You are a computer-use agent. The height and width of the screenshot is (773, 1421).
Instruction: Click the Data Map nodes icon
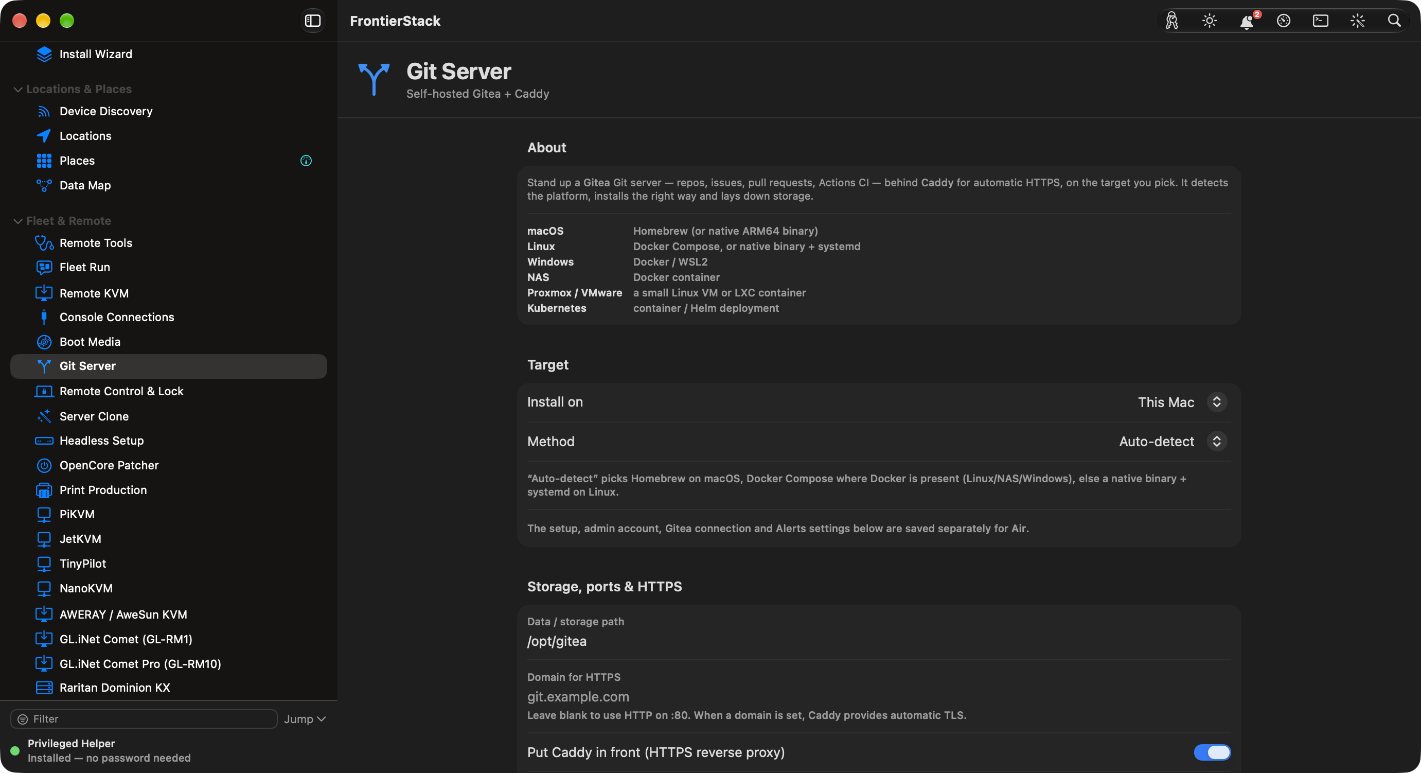[x=44, y=185]
